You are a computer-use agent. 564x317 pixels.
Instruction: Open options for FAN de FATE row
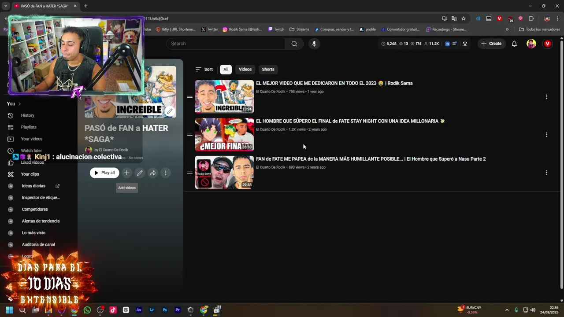point(546,173)
